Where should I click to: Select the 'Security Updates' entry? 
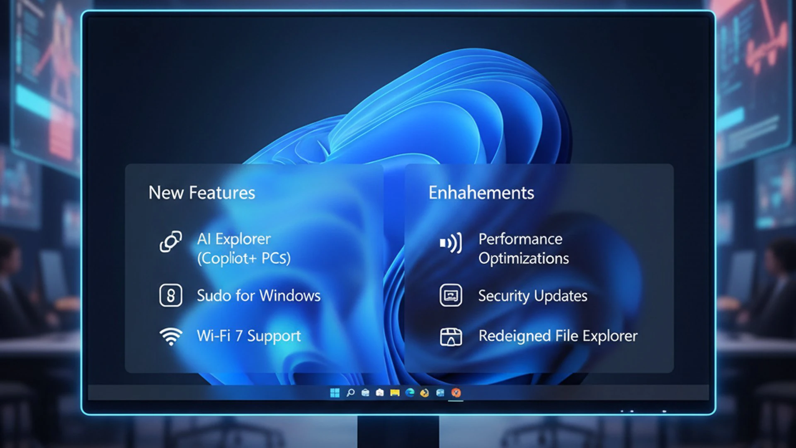tap(533, 296)
